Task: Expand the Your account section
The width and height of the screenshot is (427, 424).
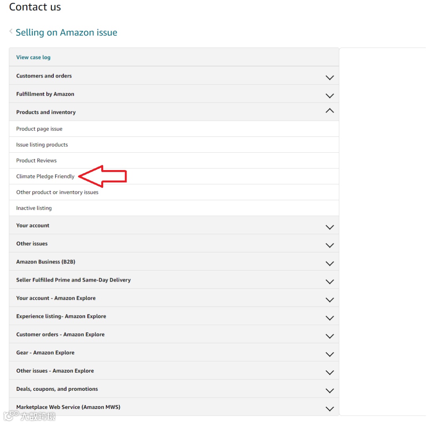Action: click(33, 225)
